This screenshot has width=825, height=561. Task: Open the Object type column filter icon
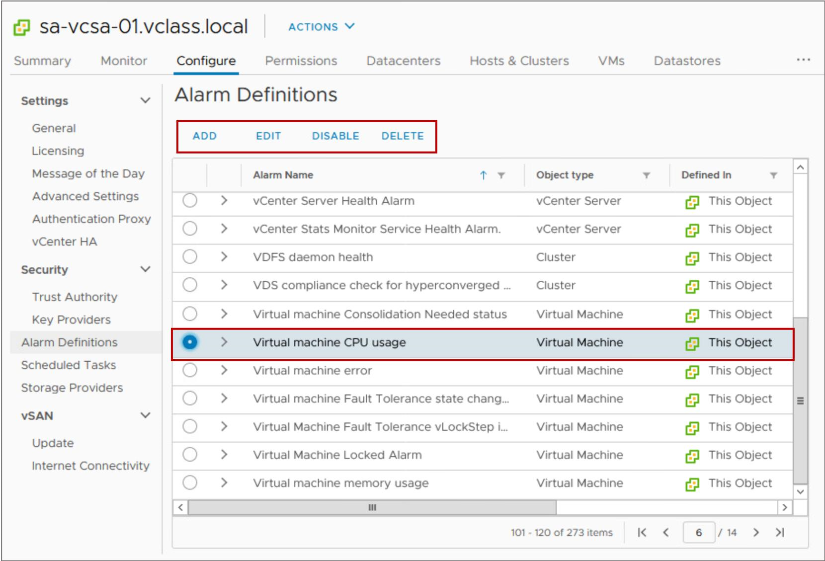coord(647,175)
